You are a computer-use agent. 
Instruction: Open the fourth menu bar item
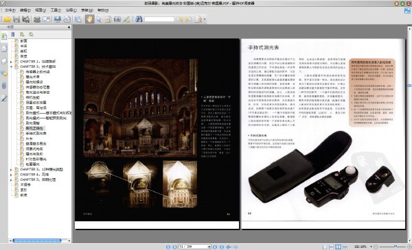(56, 10)
